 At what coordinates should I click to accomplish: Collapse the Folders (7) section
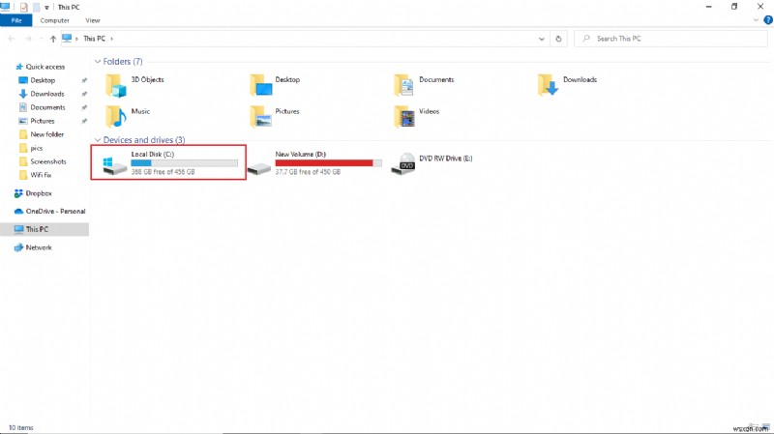tap(98, 62)
